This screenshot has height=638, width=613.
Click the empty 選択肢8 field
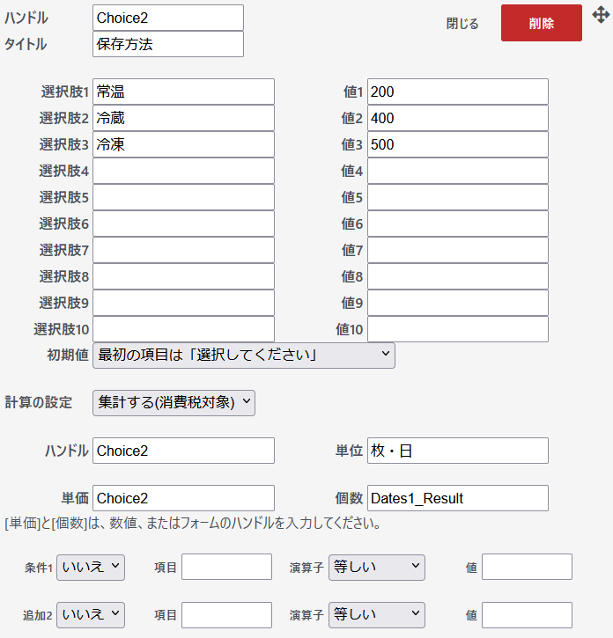point(184,276)
